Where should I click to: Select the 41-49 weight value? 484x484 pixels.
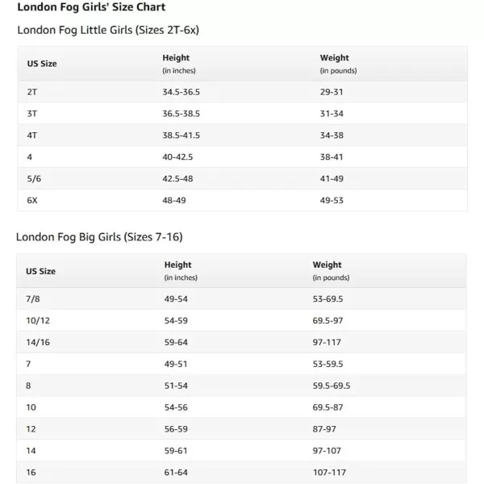pyautogui.click(x=332, y=178)
